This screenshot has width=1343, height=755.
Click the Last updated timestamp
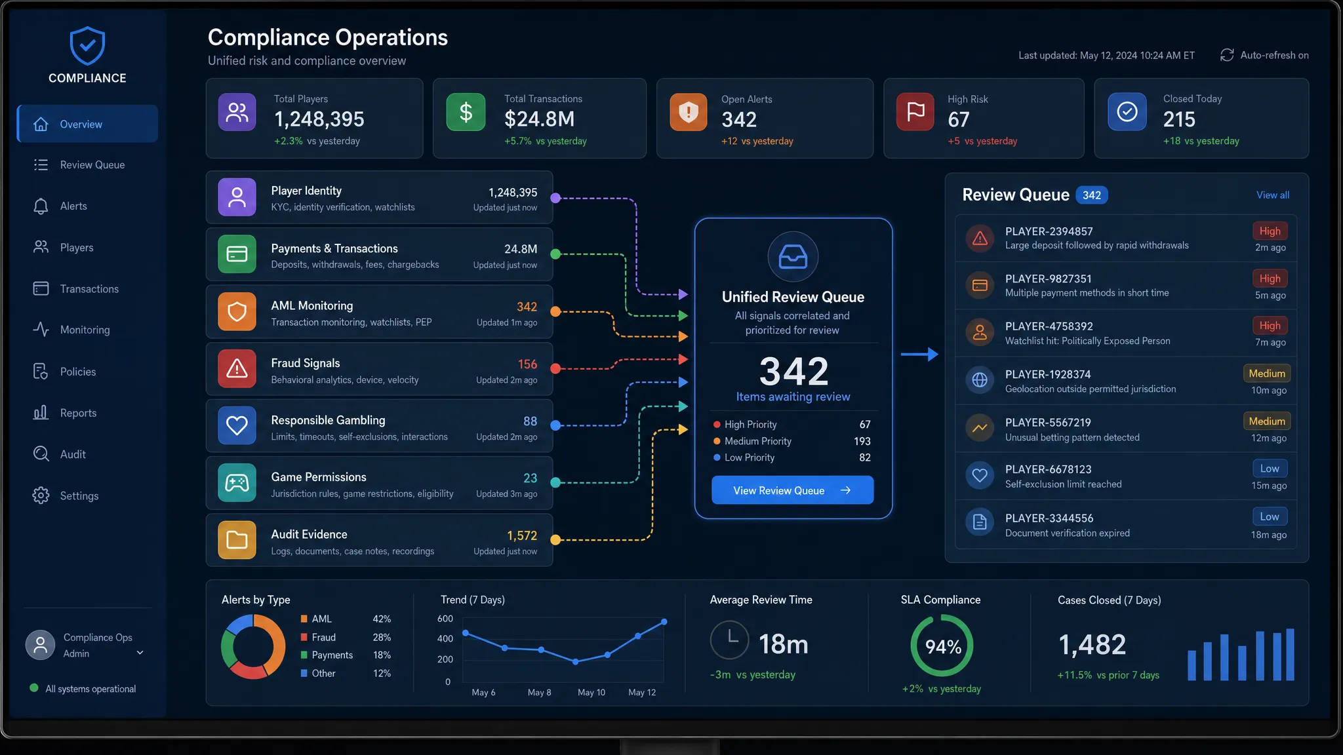[1106, 55]
